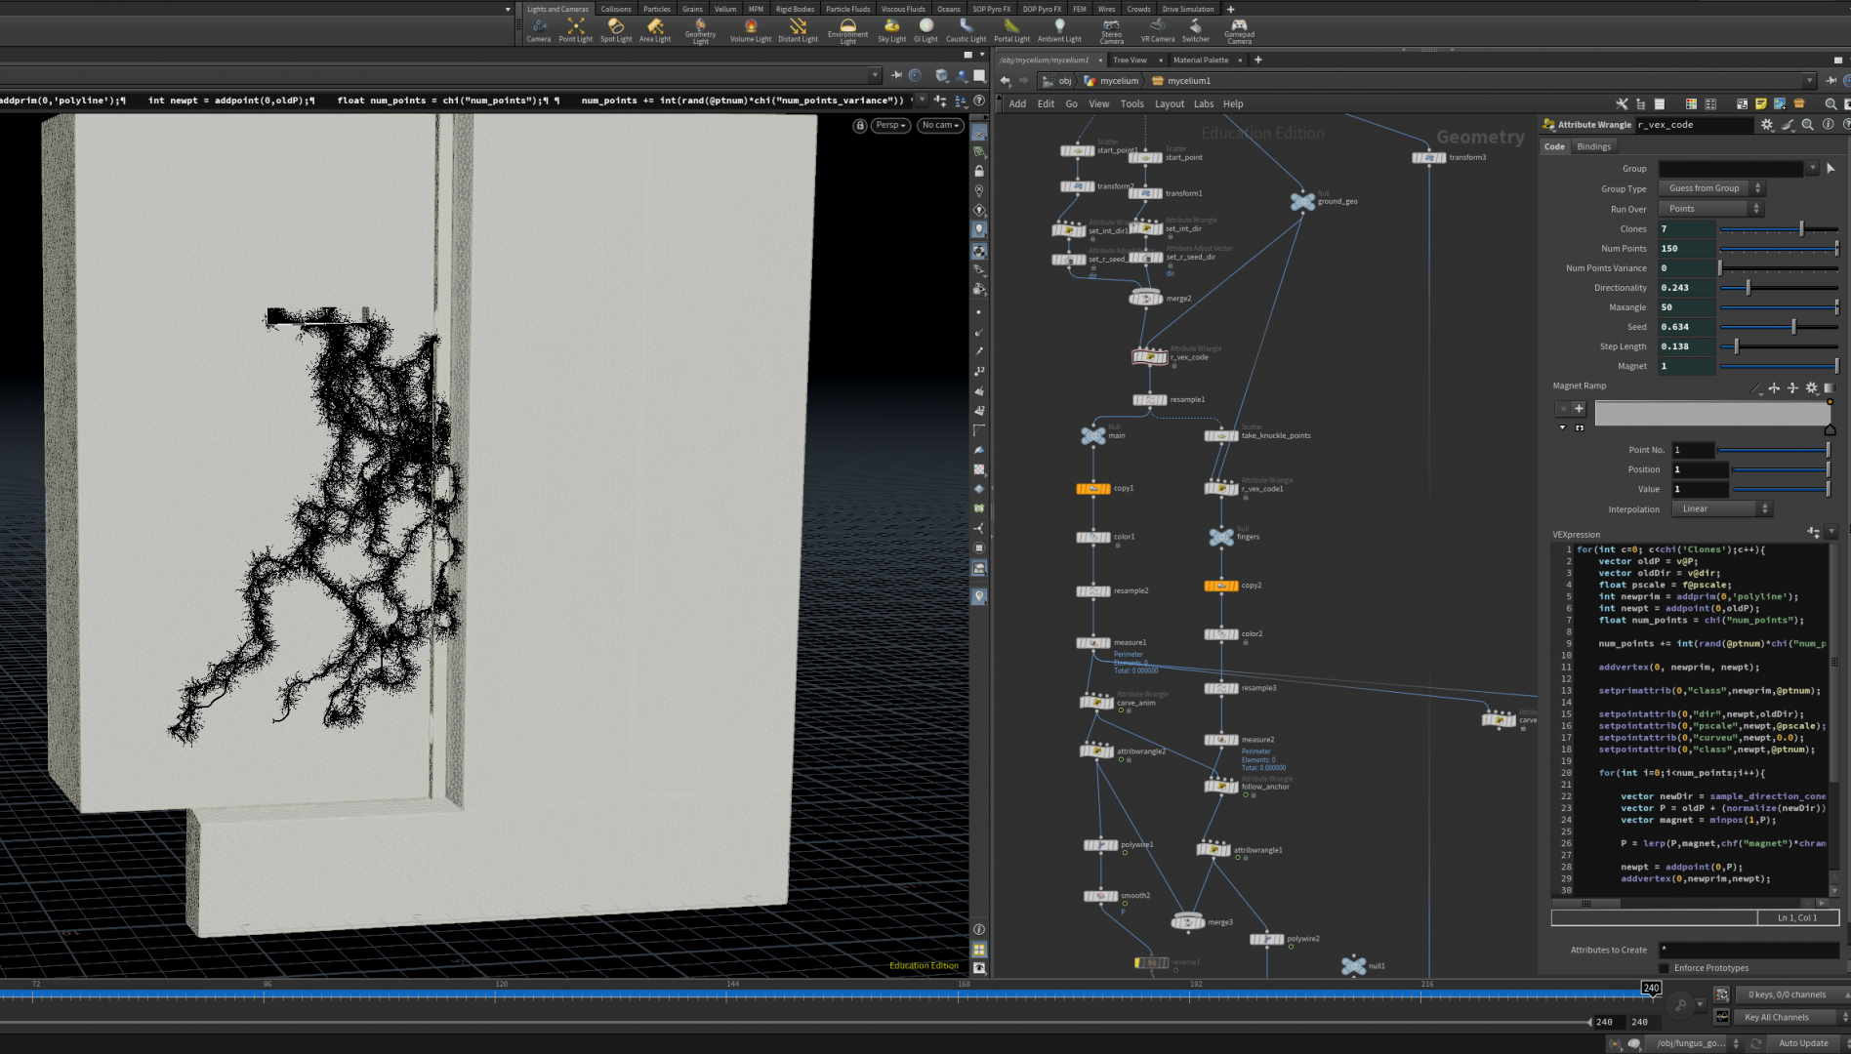Click the keyframe key icon by the timeline
This screenshot has width=1851, height=1054.
coord(1680,1004)
